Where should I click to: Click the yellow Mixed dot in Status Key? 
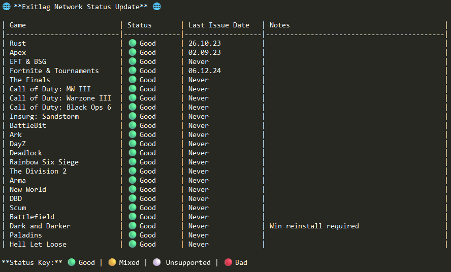click(112, 262)
